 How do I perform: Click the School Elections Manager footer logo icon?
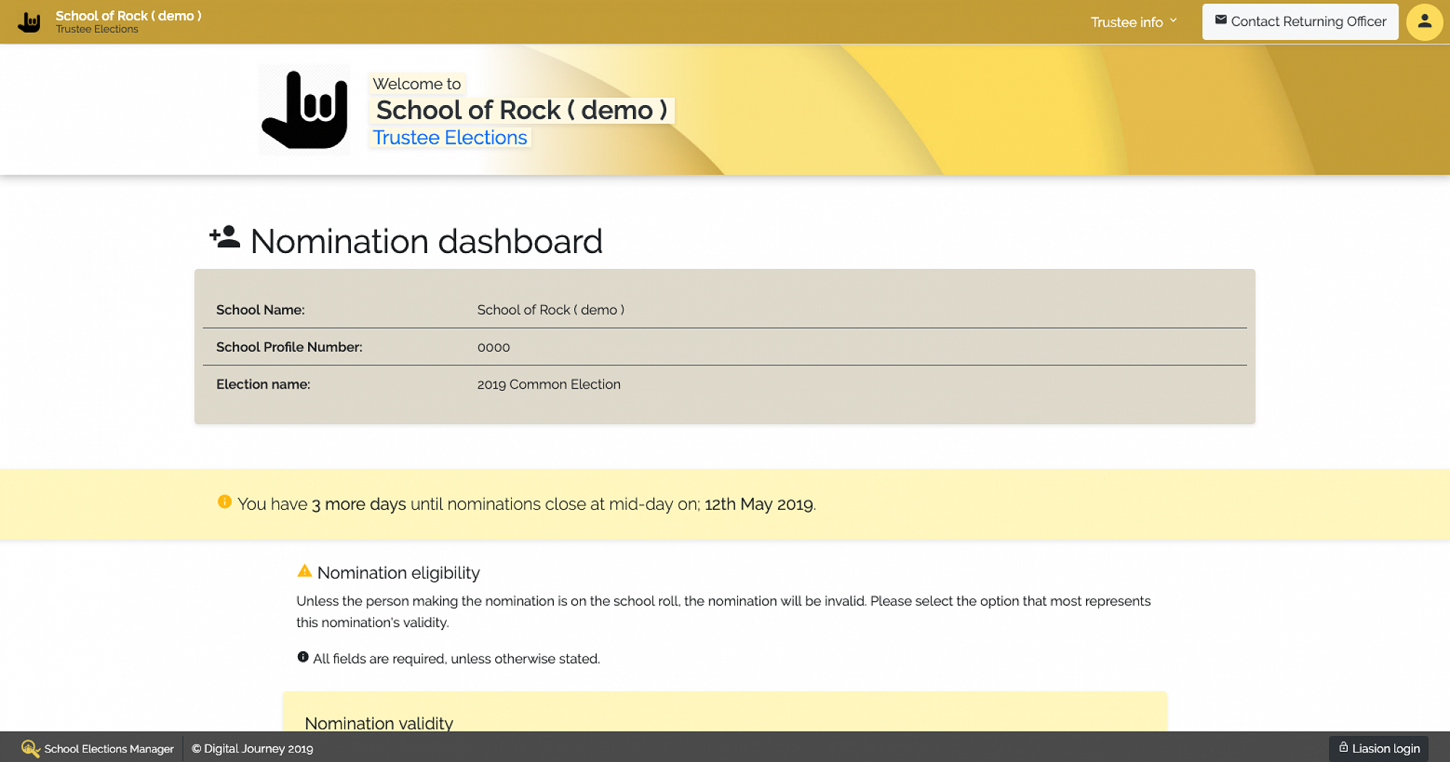click(30, 748)
